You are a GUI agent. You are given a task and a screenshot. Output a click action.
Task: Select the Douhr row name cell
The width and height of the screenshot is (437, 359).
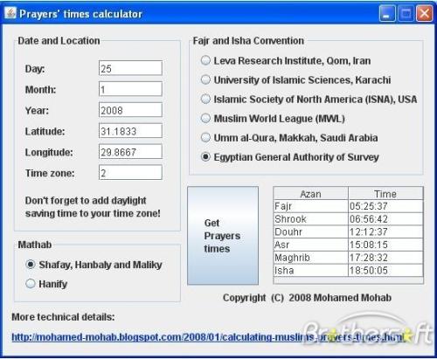[x=311, y=231]
